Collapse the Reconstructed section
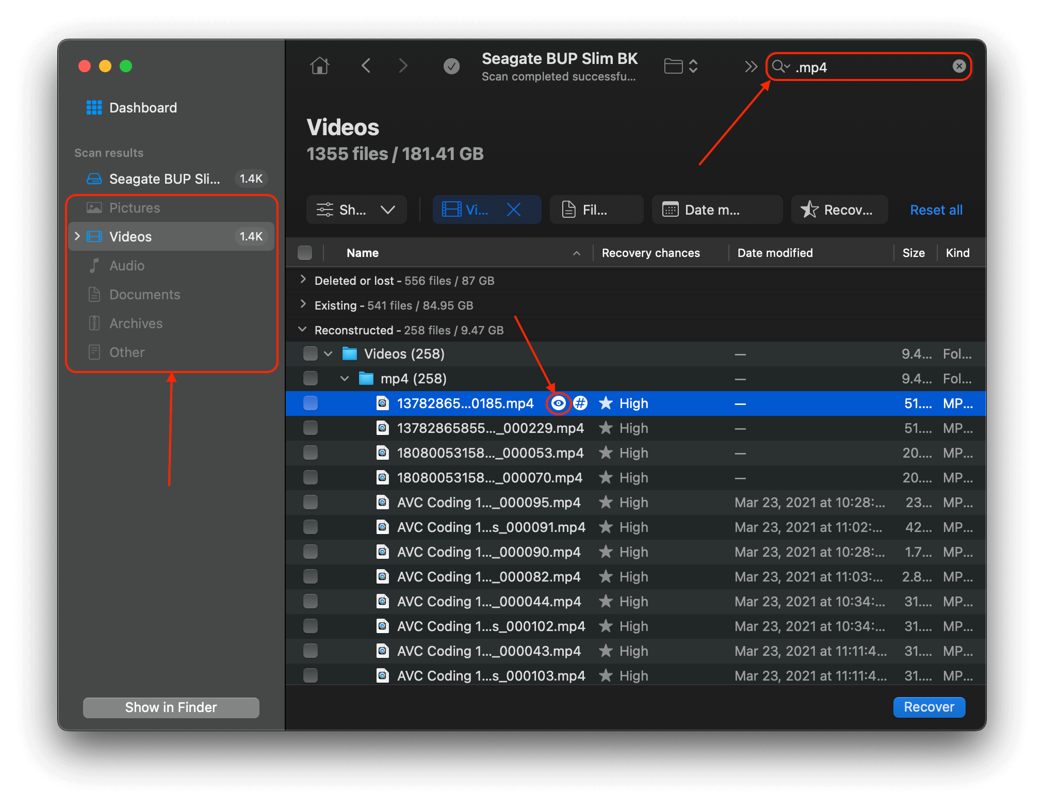Viewport: 1044px width, 807px height. (x=302, y=330)
